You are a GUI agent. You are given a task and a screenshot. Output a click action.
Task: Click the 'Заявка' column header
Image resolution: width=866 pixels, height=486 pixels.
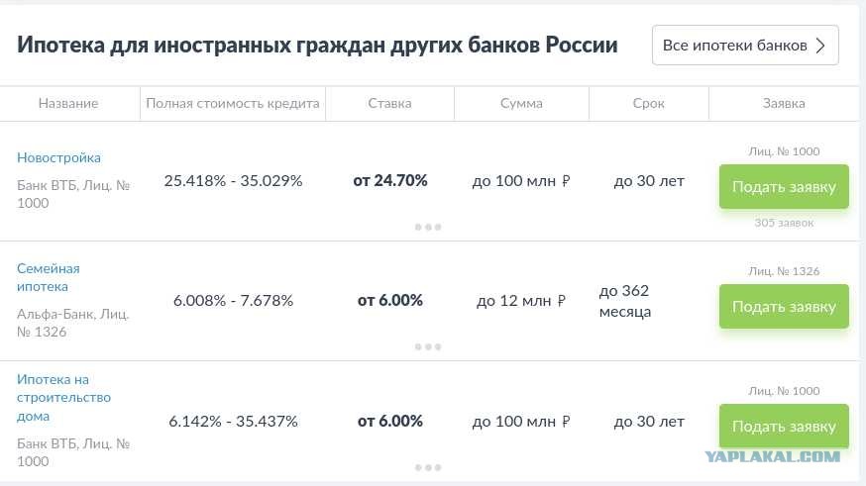[784, 103]
